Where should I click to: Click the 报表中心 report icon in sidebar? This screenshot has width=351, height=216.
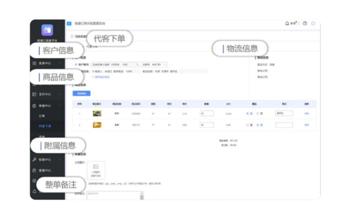34,170
